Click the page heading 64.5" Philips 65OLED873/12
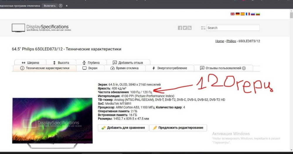The image size is (293, 154). [67, 49]
